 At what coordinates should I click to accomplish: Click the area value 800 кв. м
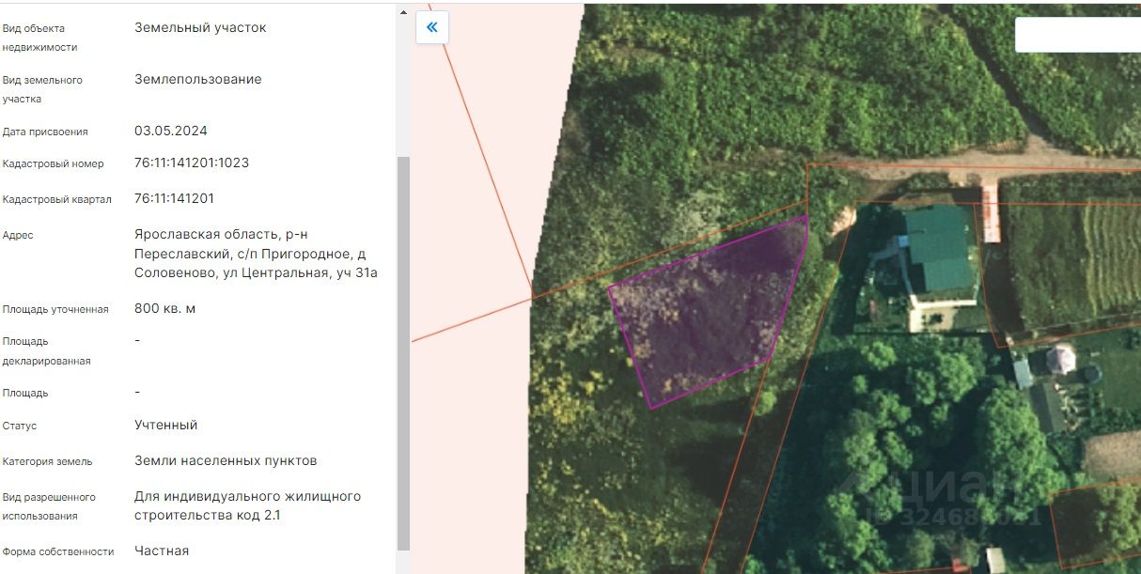165,309
